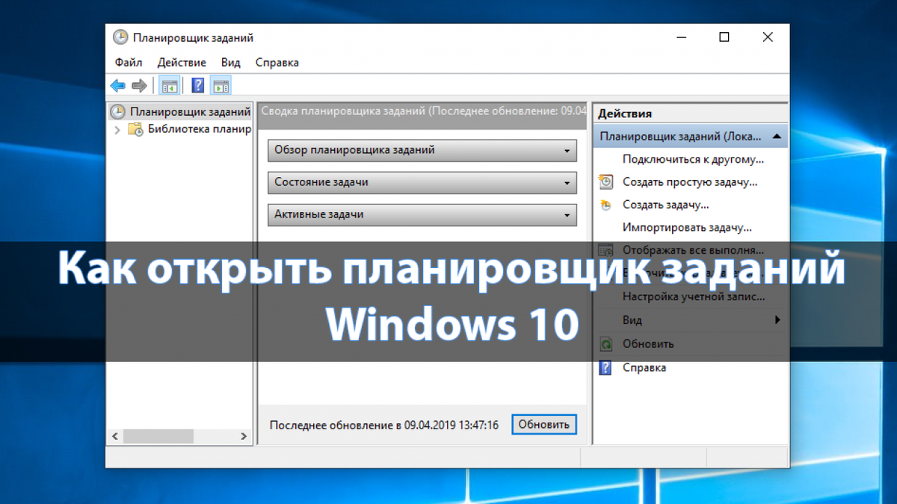897x504 pixels.
Task: Expand the Библиотека планировщика tree node
Action: point(117,129)
